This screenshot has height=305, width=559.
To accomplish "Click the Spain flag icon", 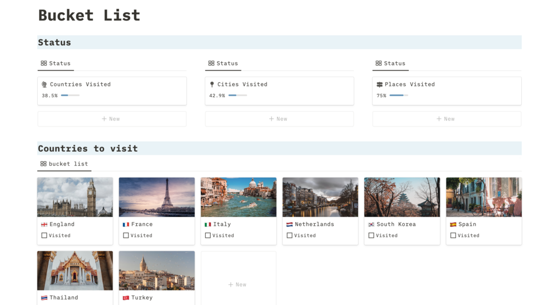I will click(453, 224).
